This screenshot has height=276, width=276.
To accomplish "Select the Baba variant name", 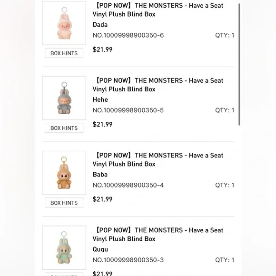I will [x=100, y=175].
